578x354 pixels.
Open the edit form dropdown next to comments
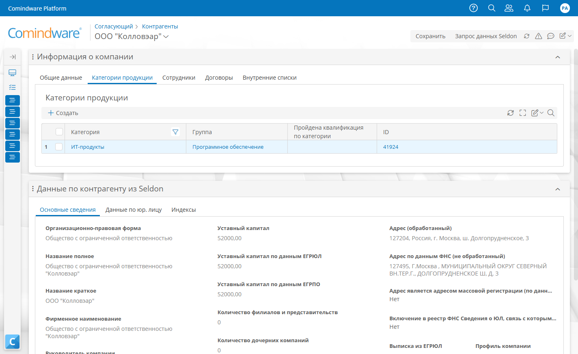[565, 36]
